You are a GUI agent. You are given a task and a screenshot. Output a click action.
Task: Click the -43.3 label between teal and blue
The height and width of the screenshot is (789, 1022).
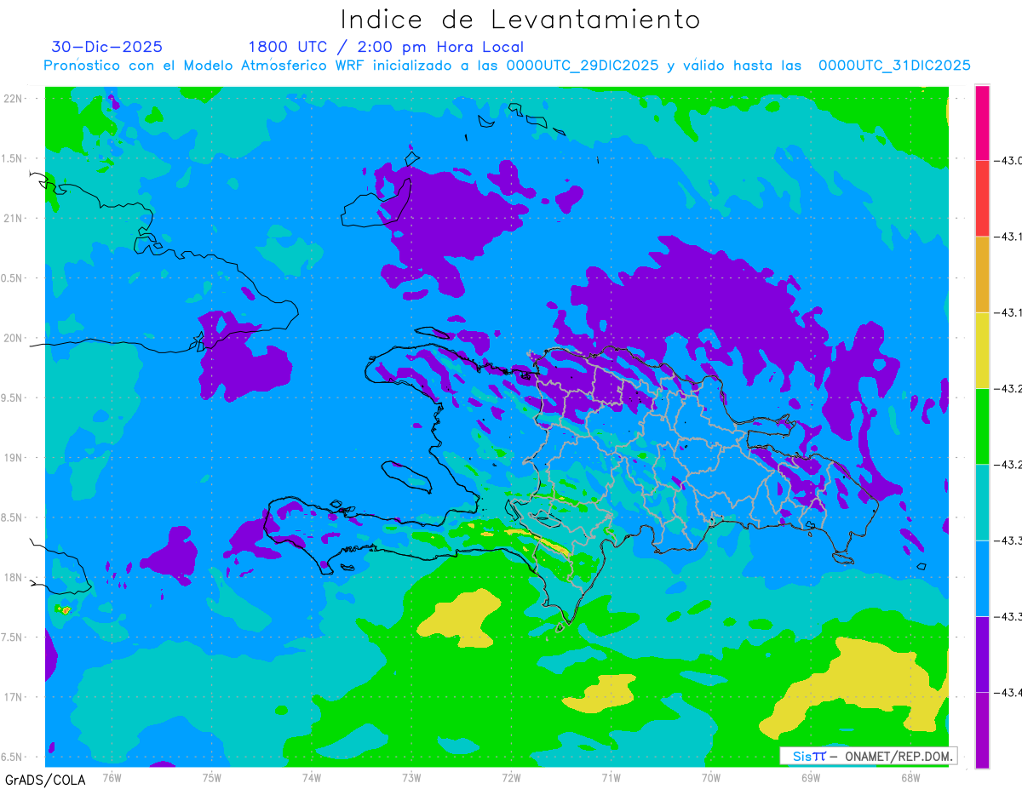pos(1008,540)
